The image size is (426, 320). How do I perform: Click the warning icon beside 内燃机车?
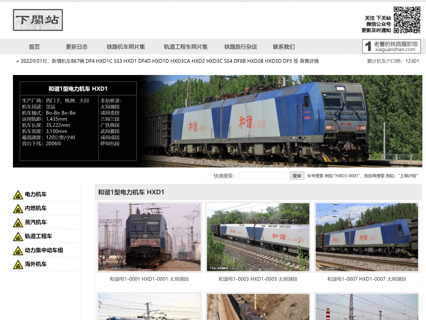[18, 209]
